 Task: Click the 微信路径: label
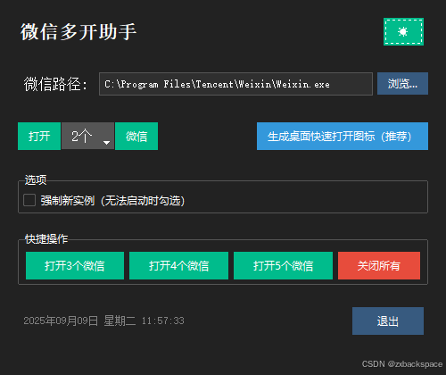[x=55, y=84]
